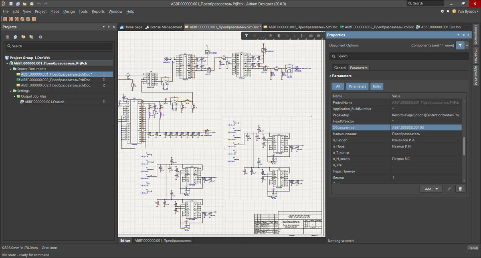The width and height of the screenshot is (481, 258).
Task: Toggle the Parameters filter button
Action: coord(357,86)
